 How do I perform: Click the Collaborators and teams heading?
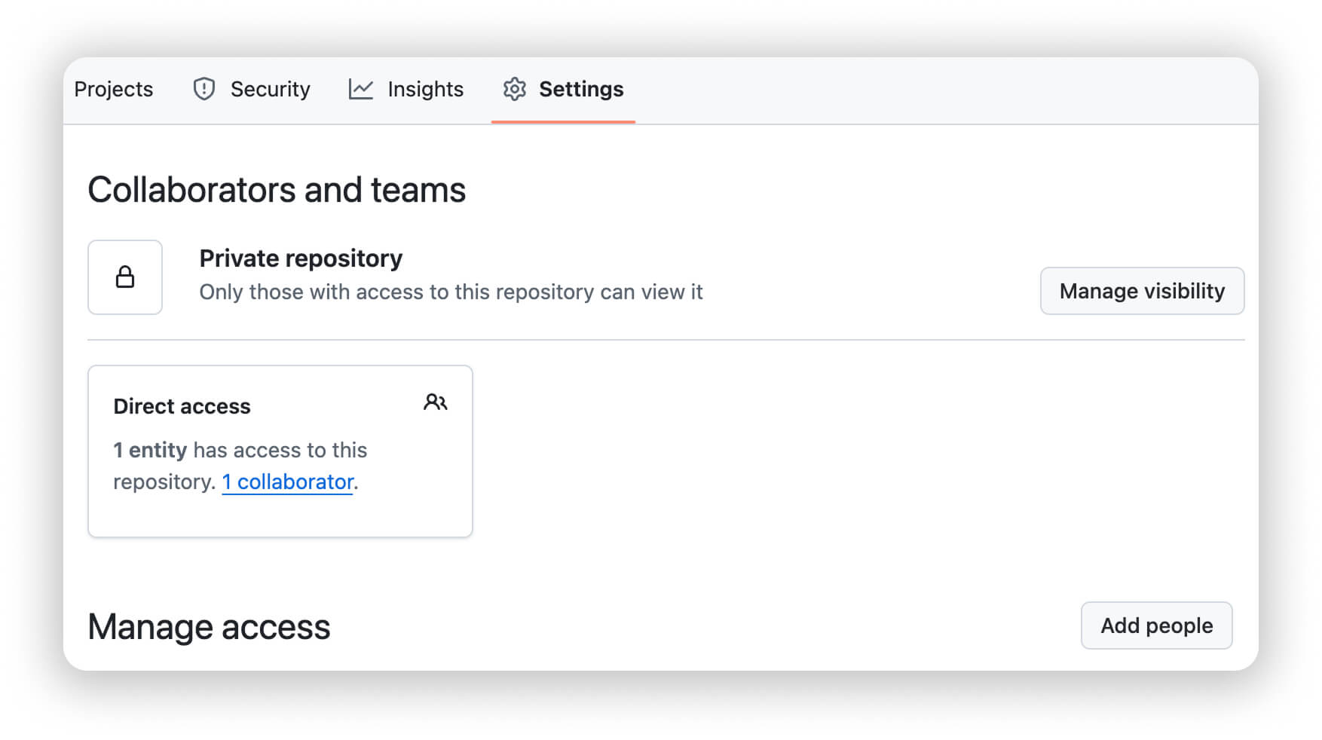[277, 190]
